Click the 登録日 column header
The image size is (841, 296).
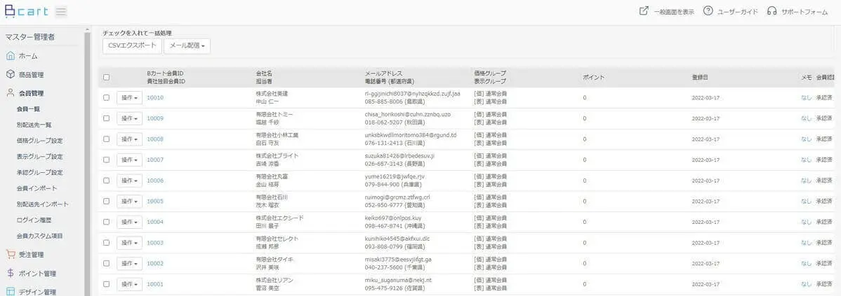700,78
